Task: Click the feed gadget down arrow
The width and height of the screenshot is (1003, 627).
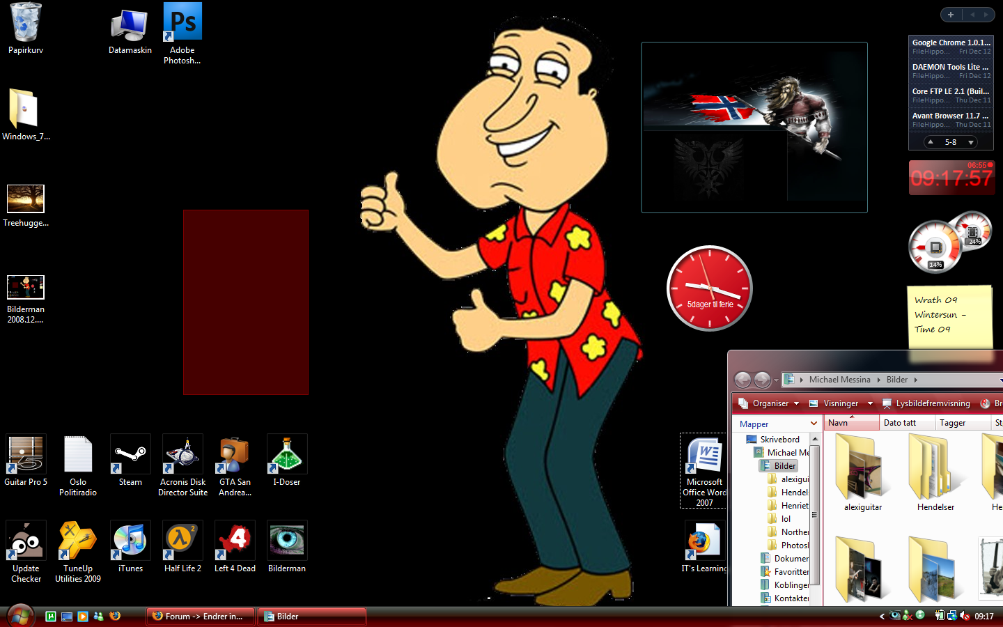Action: click(x=970, y=142)
